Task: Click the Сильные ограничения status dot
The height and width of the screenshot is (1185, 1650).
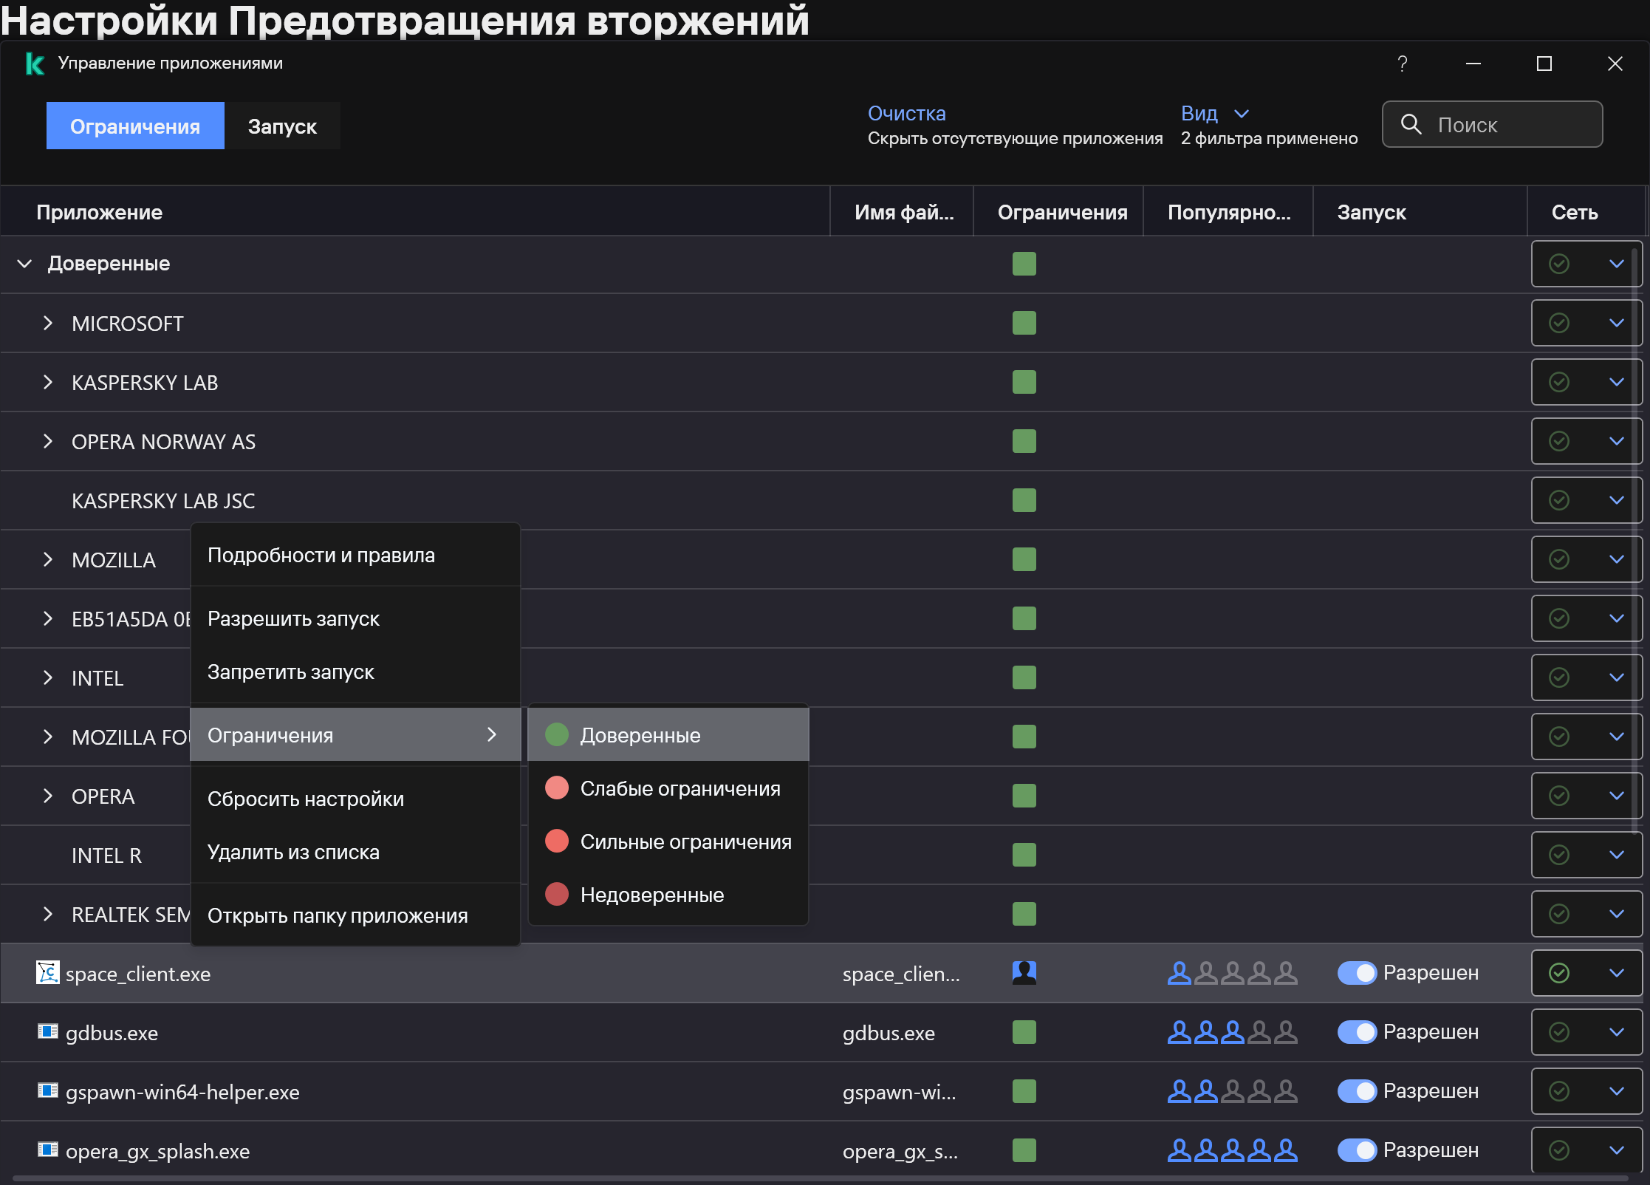Action: click(557, 841)
